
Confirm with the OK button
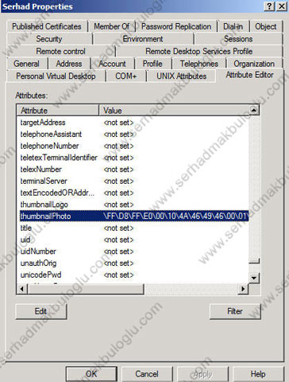tap(91, 374)
